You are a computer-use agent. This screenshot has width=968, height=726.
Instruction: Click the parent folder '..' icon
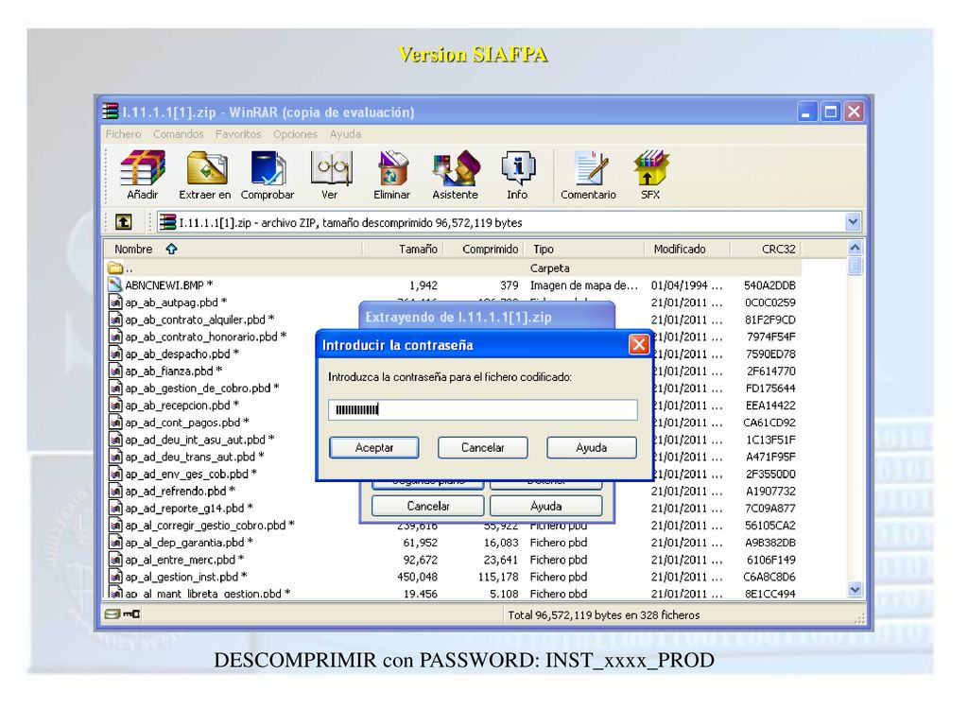[x=114, y=268]
